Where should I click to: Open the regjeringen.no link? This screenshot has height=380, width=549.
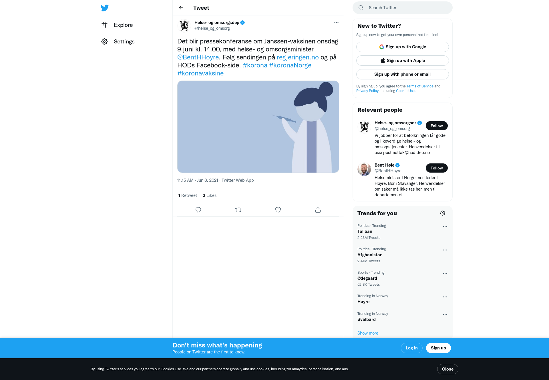[x=298, y=57]
